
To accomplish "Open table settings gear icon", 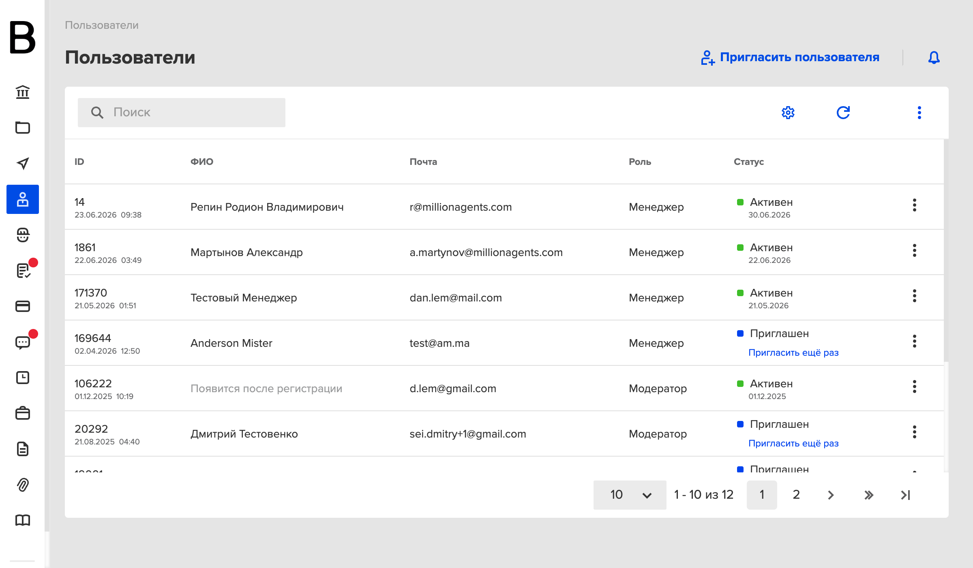I will [x=788, y=113].
